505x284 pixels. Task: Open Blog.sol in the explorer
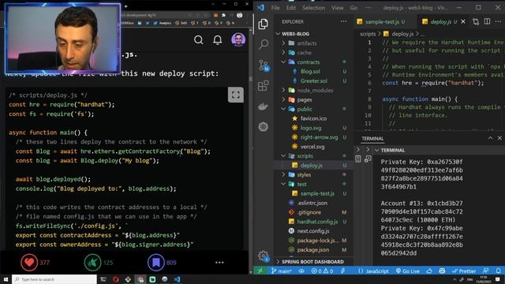point(310,72)
